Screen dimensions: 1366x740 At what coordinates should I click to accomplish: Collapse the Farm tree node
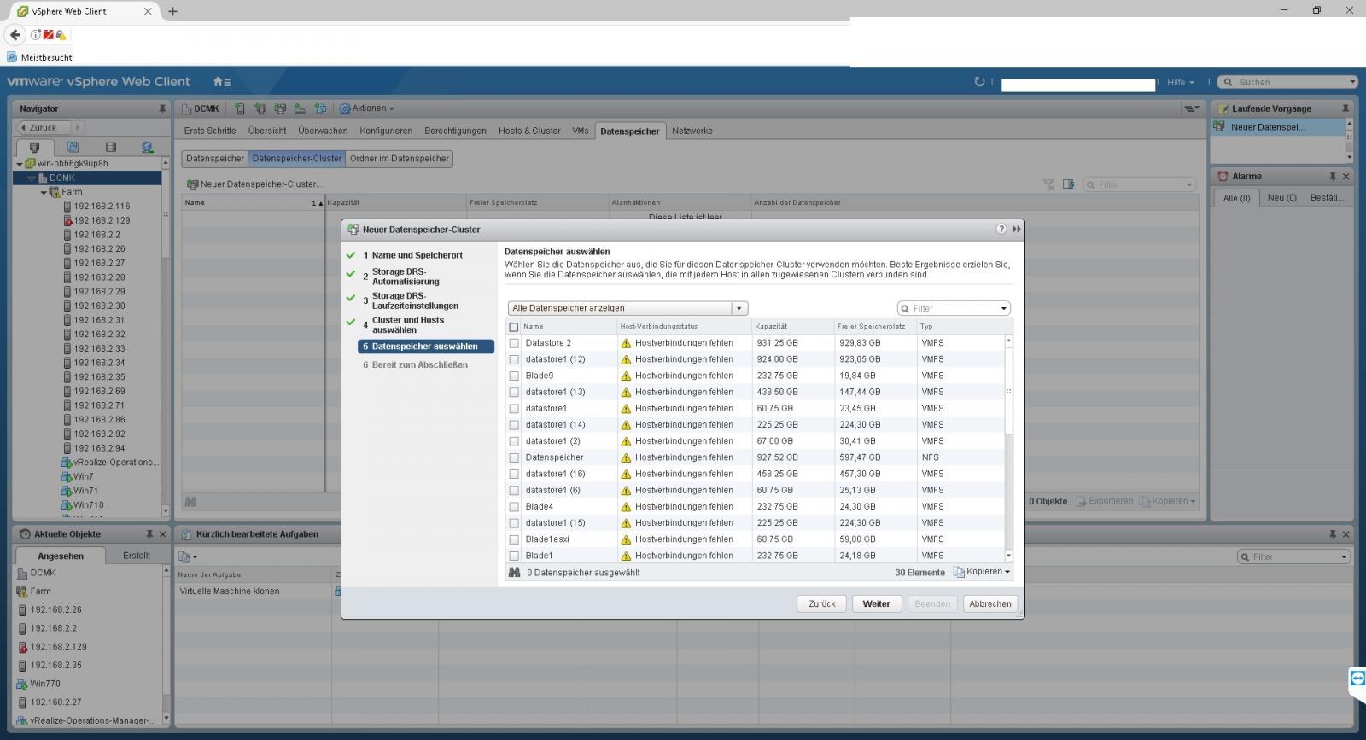click(x=44, y=193)
